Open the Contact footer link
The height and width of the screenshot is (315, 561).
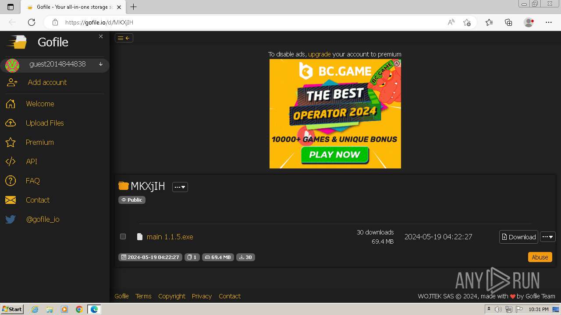(230, 296)
